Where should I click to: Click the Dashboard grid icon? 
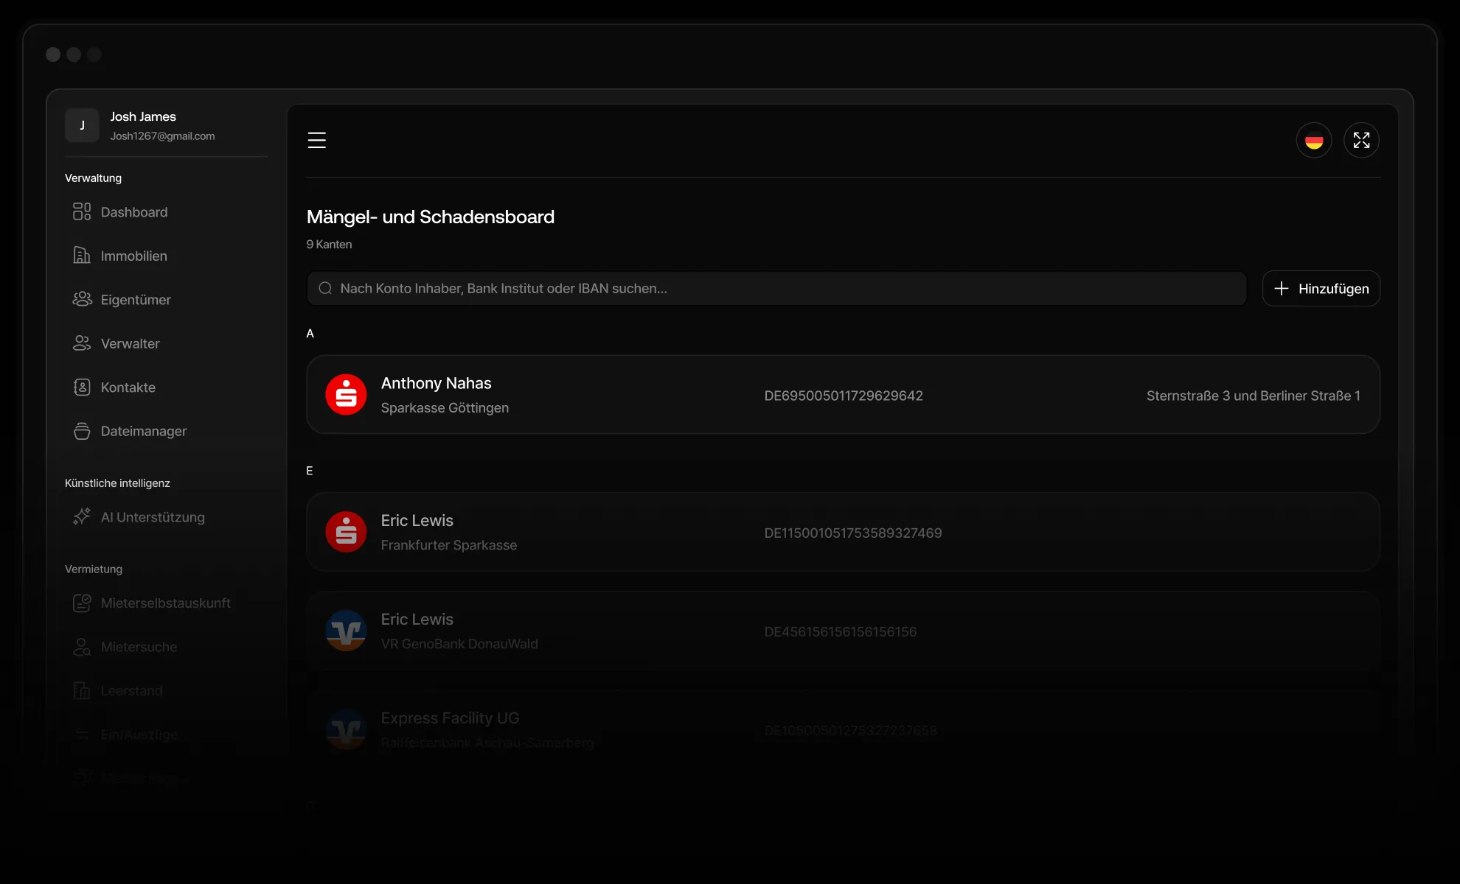pos(82,212)
